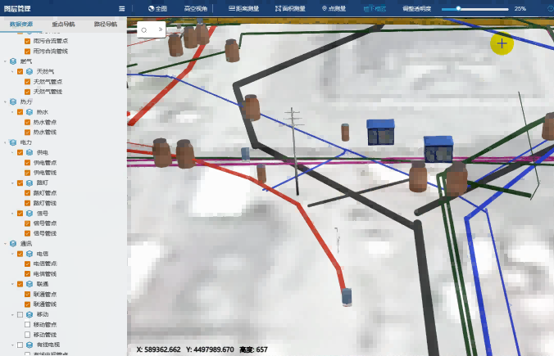Click the 全图 full-extent tool
Screen dimensions: 554x356
coord(157,8)
